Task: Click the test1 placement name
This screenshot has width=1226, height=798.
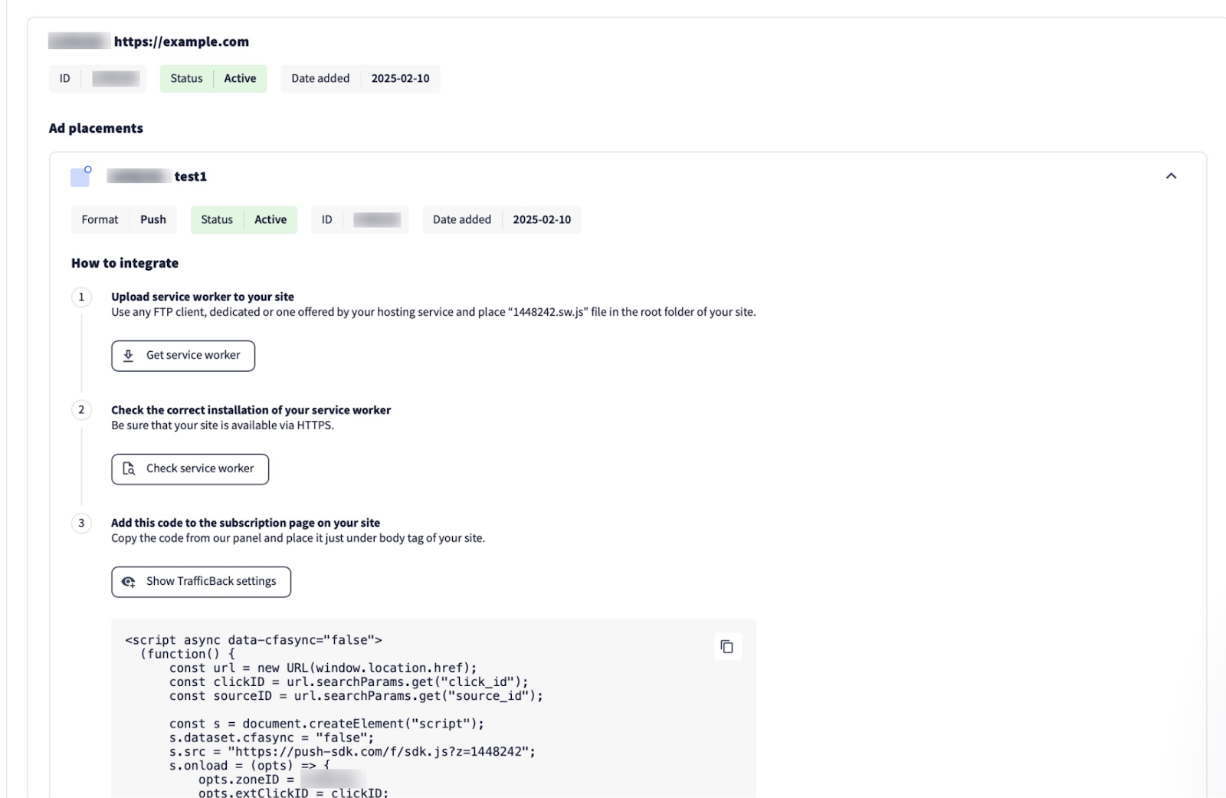Action: 190,177
